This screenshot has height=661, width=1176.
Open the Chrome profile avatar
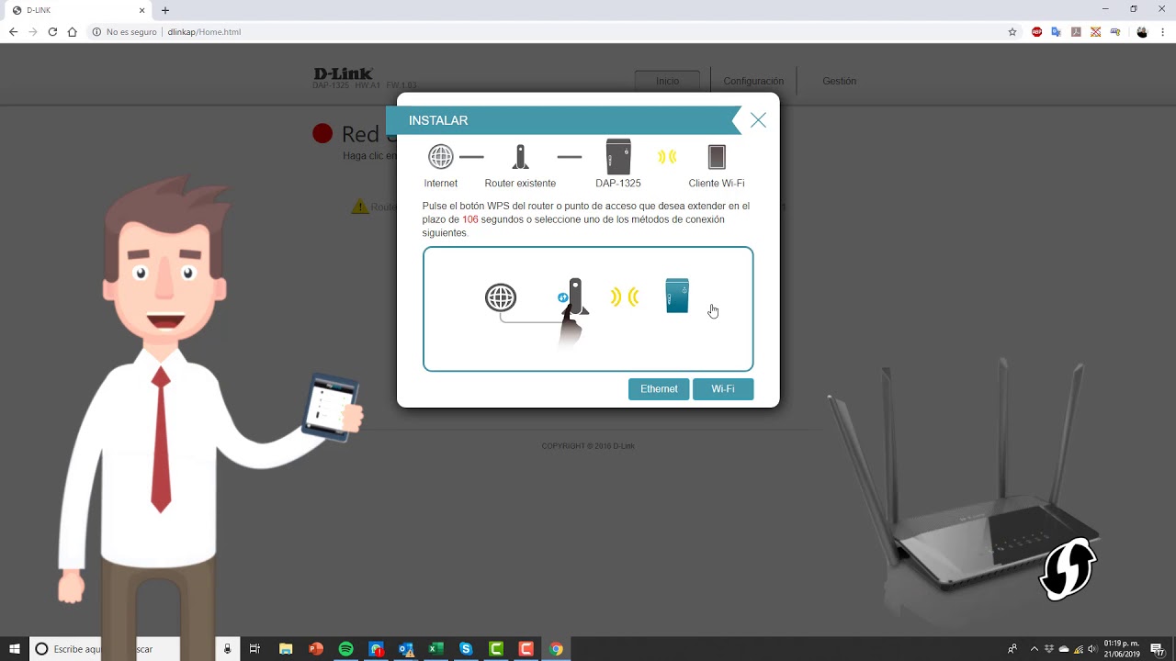[x=1142, y=31]
